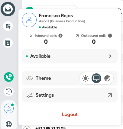
Task: Open the help lifebuoy icon
Action: (9, 124)
